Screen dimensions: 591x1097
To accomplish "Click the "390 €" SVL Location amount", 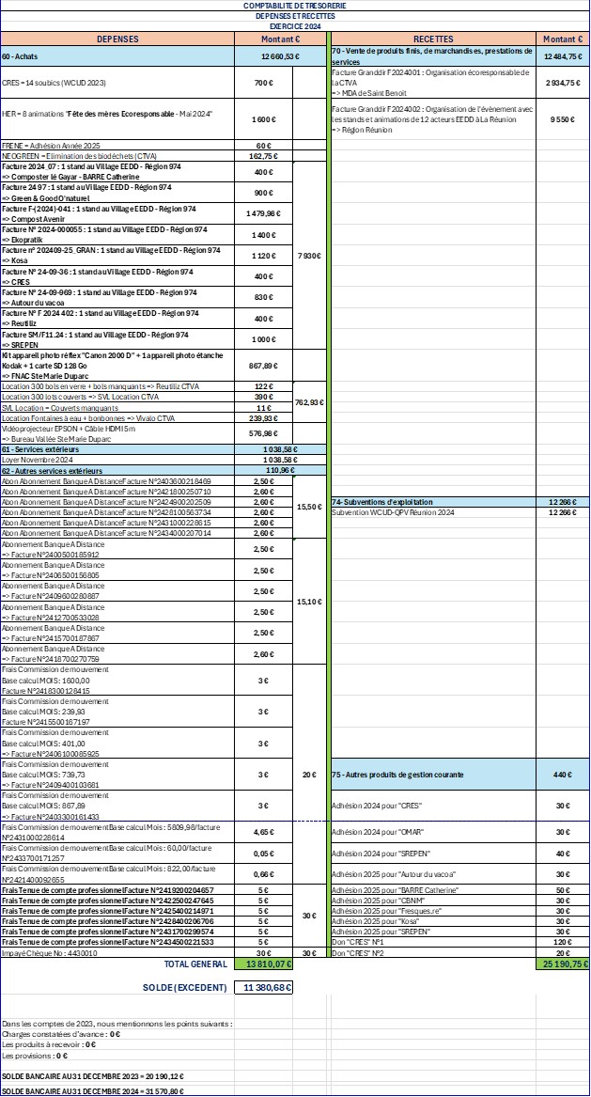I will click(x=264, y=397).
